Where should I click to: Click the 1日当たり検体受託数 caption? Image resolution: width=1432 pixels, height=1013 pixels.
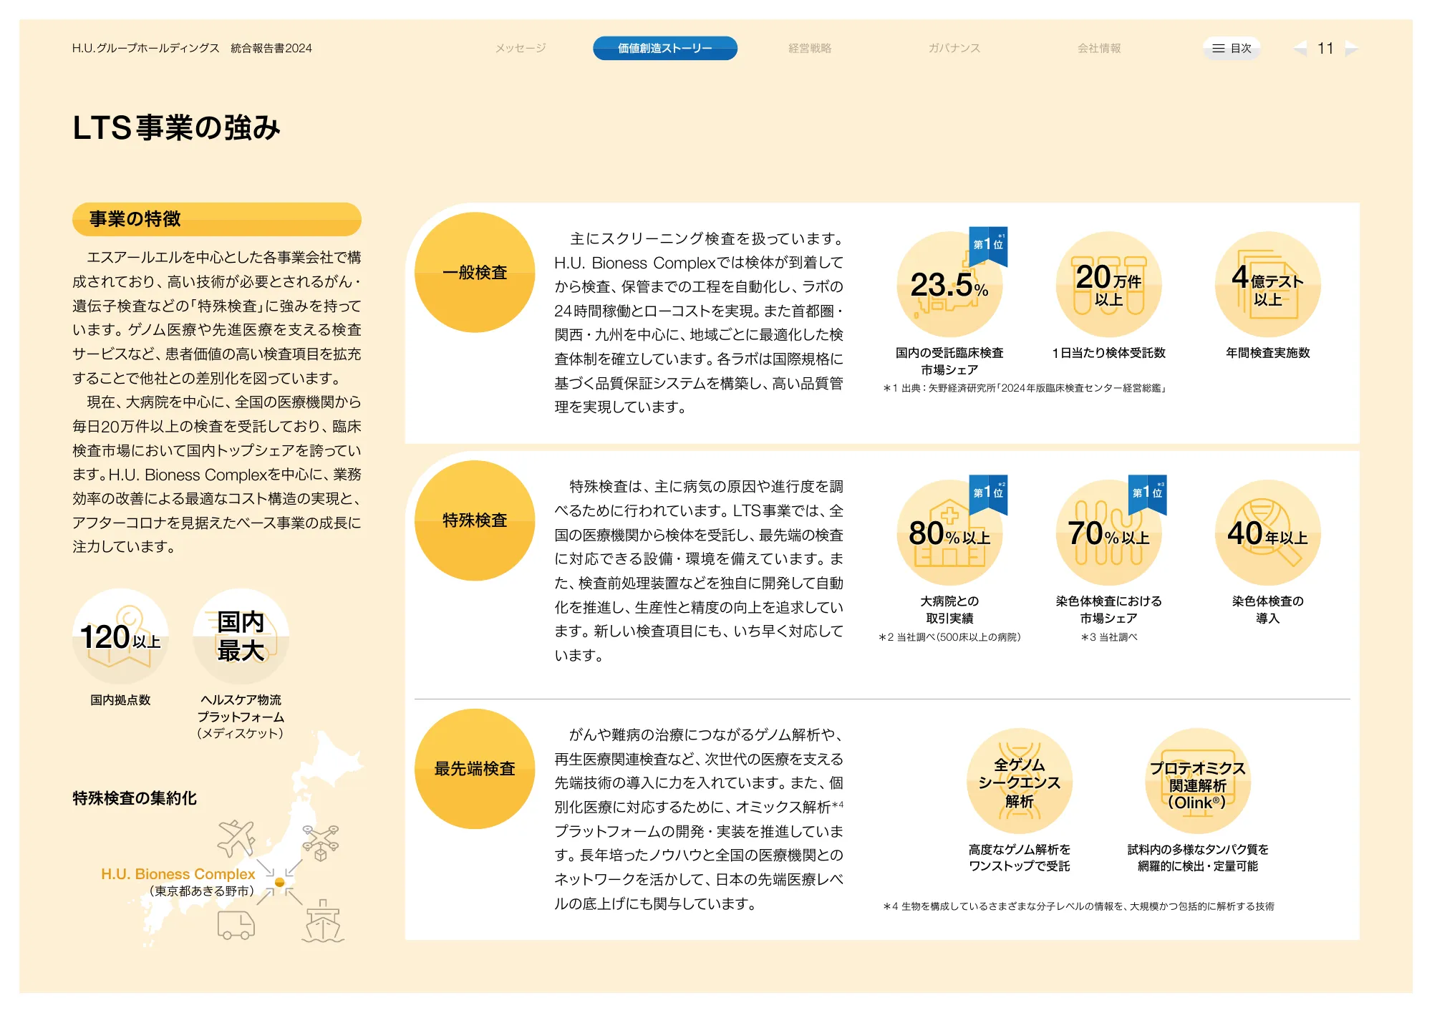1108,353
